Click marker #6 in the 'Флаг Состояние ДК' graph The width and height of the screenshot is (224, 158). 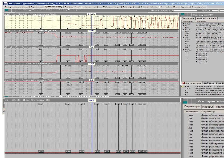click(x=126, y=151)
